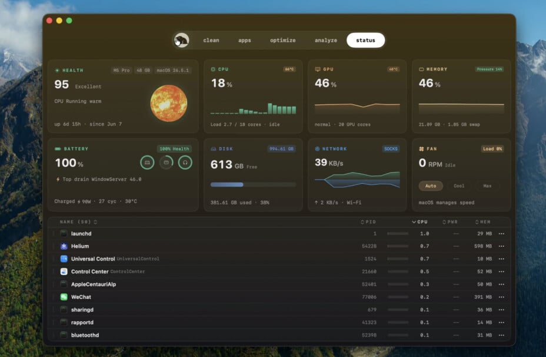Click the chip icon beside the CPU heading

pos(213,70)
